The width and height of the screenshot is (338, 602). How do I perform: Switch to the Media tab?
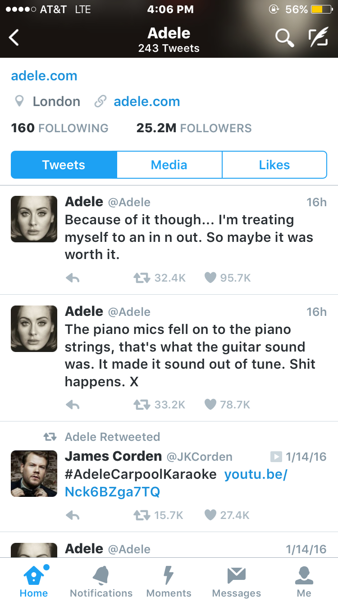click(169, 165)
